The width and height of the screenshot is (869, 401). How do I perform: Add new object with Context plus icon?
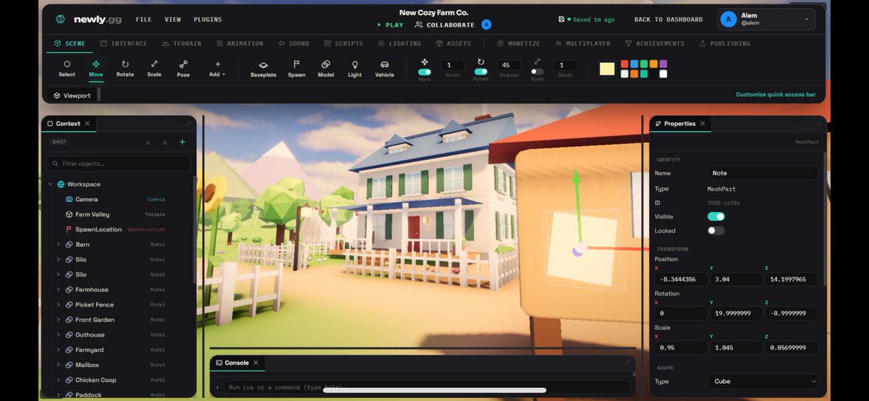pyautogui.click(x=182, y=143)
